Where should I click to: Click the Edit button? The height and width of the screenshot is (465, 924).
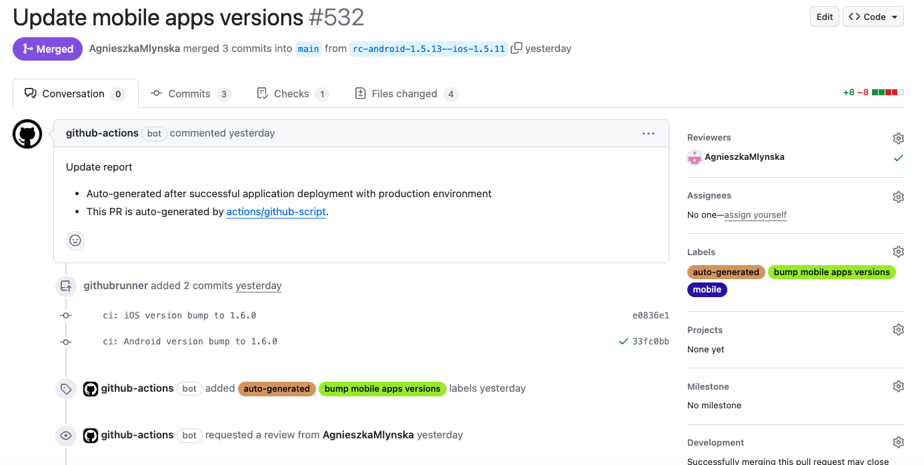point(824,16)
